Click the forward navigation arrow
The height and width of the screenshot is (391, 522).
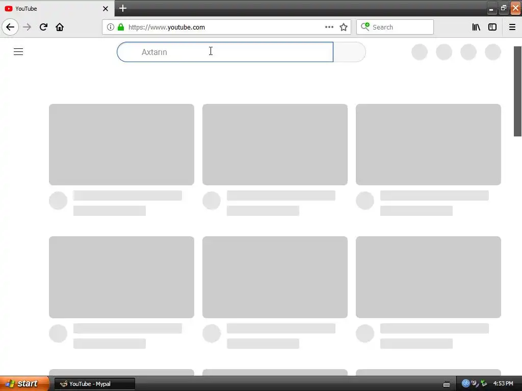click(x=28, y=27)
